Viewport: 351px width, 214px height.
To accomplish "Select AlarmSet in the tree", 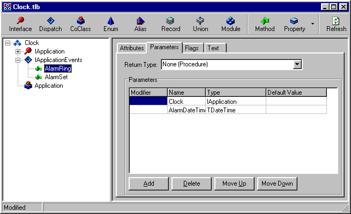I will pyautogui.click(x=56, y=77).
